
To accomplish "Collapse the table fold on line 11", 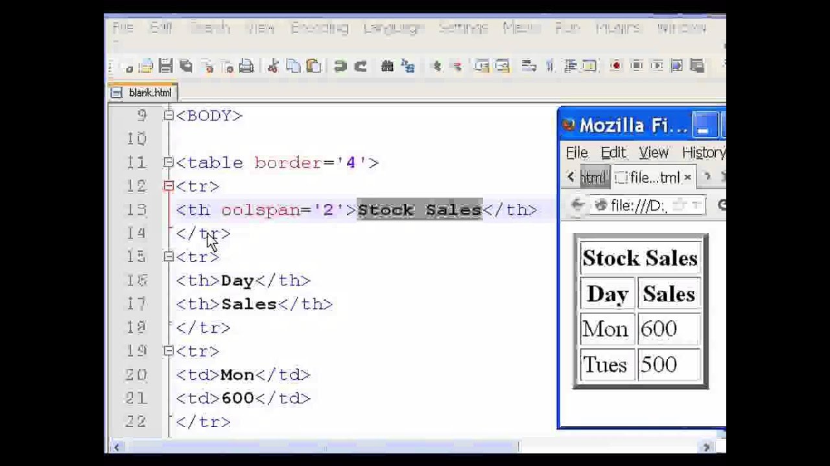I will pyautogui.click(x=169, y=162).
